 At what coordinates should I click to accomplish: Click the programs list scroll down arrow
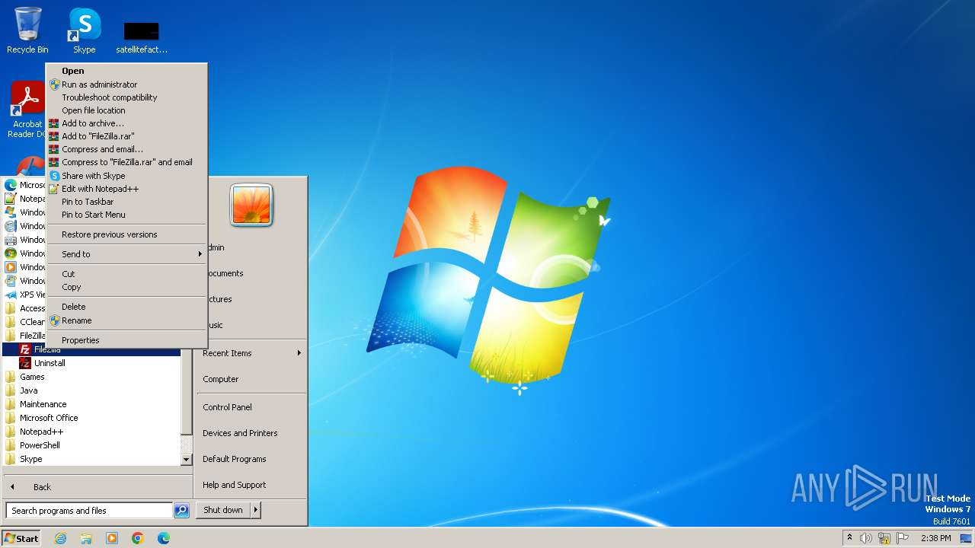point(186,460)
